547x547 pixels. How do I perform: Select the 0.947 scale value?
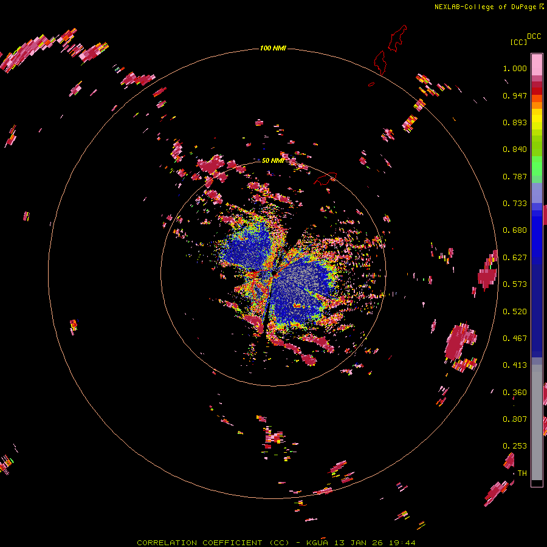click(x=515, y=95)
